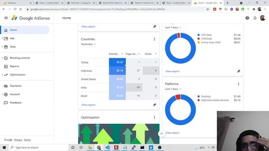Image resolution: width=269 pixels, height=151 pixels.
Task: Expand the Sites sidebar section
Action: point(2,47)
